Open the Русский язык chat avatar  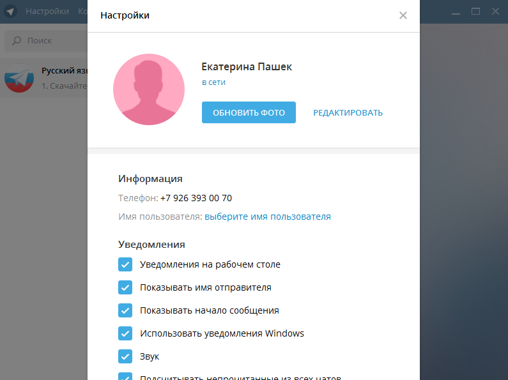pos(19,78)
